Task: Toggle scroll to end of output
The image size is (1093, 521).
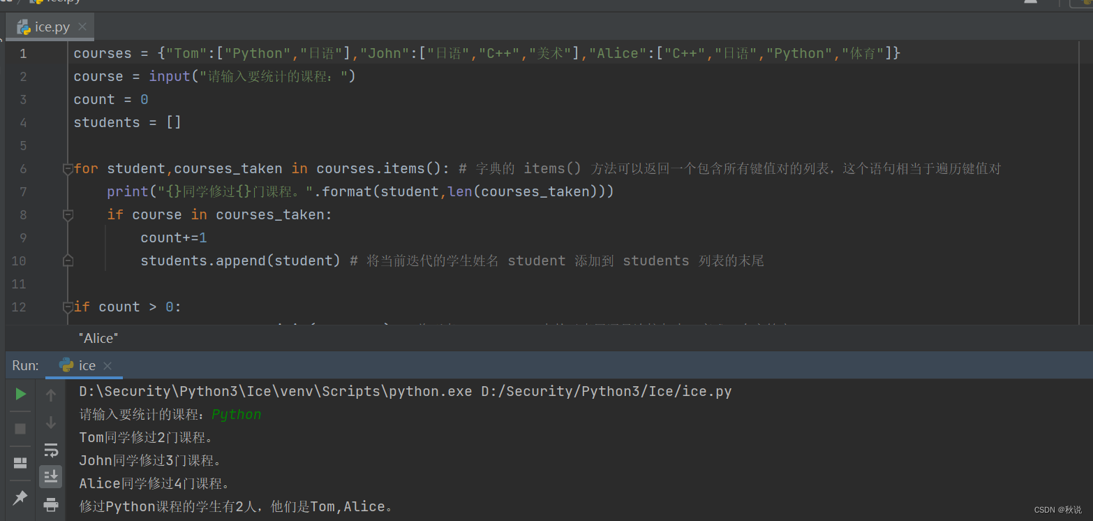Action: tap(51, 477)
